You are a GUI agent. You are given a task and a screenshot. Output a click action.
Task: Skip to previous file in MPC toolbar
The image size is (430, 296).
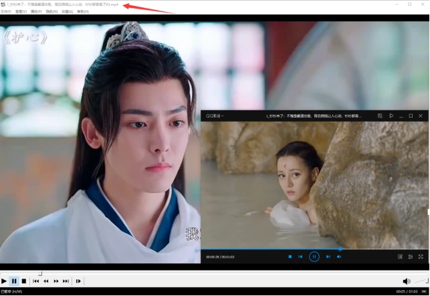tap(35, 281)
